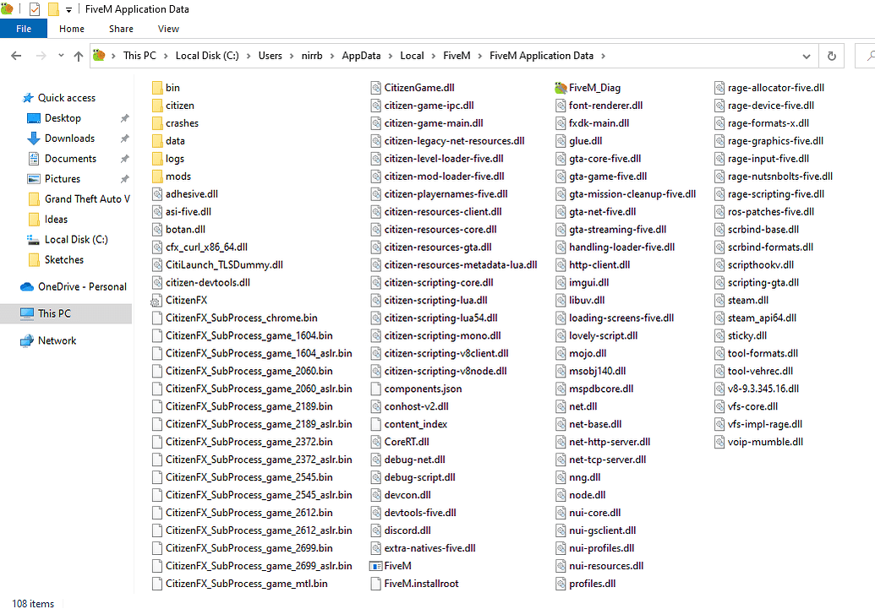Click the breadcrumb arrow after Local Disk (C:)
The height and width of the screenshot is (609, 875).
250,56
